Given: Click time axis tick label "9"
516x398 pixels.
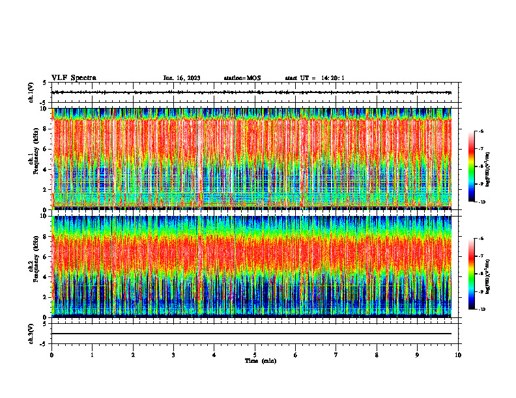Looking at the screenshot, I should 417,355.
